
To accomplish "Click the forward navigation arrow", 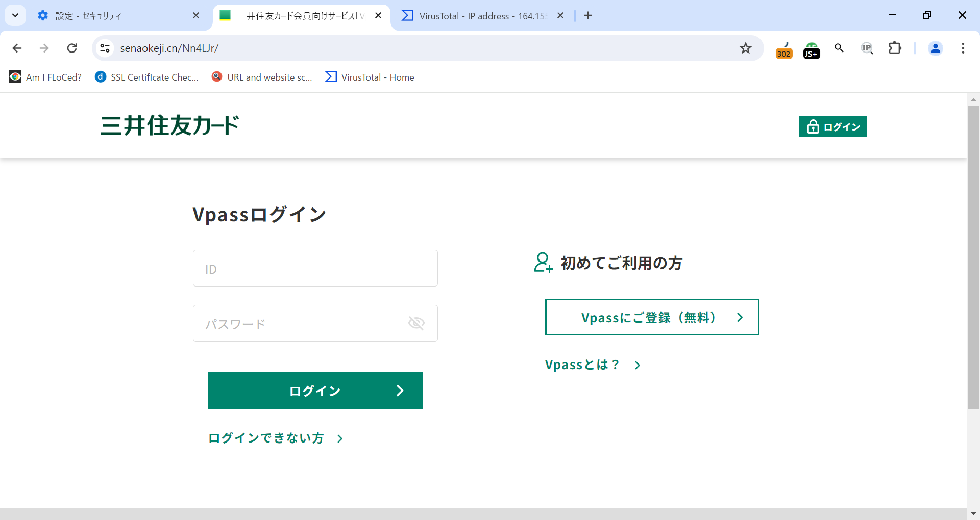I will coord(44,48).
